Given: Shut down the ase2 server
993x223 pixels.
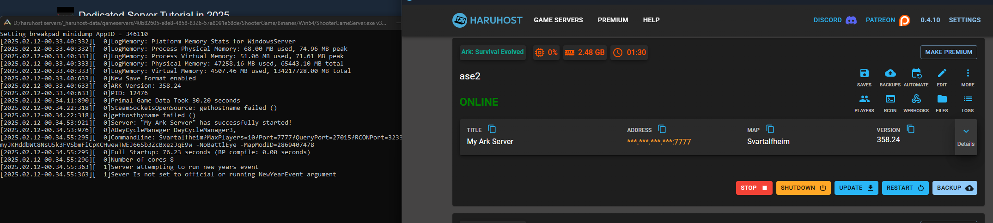Looking at the screenshot, I should tap(804, 188).
